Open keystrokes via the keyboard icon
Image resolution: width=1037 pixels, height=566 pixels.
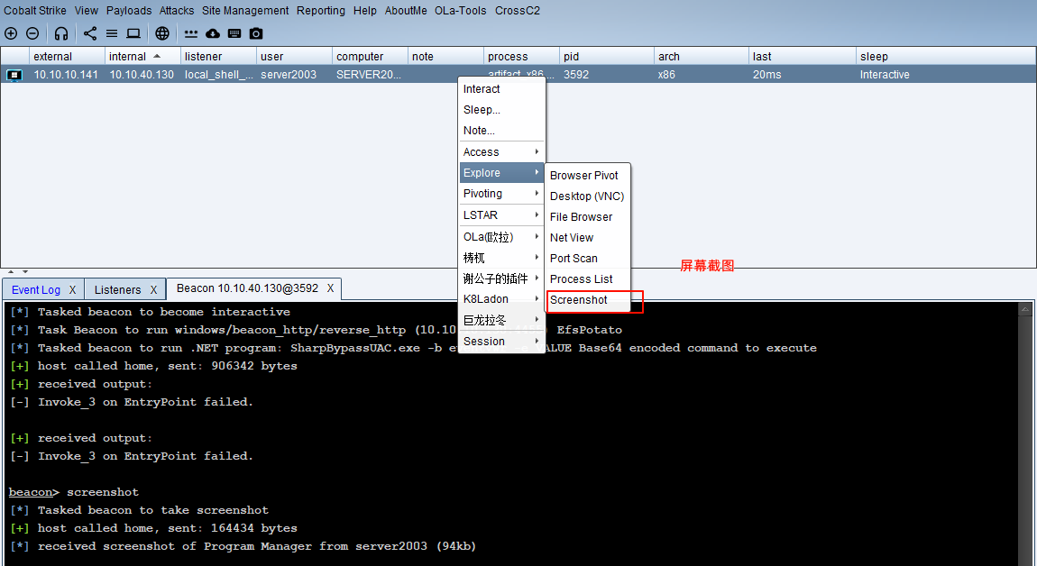click(x=234, y=33)
